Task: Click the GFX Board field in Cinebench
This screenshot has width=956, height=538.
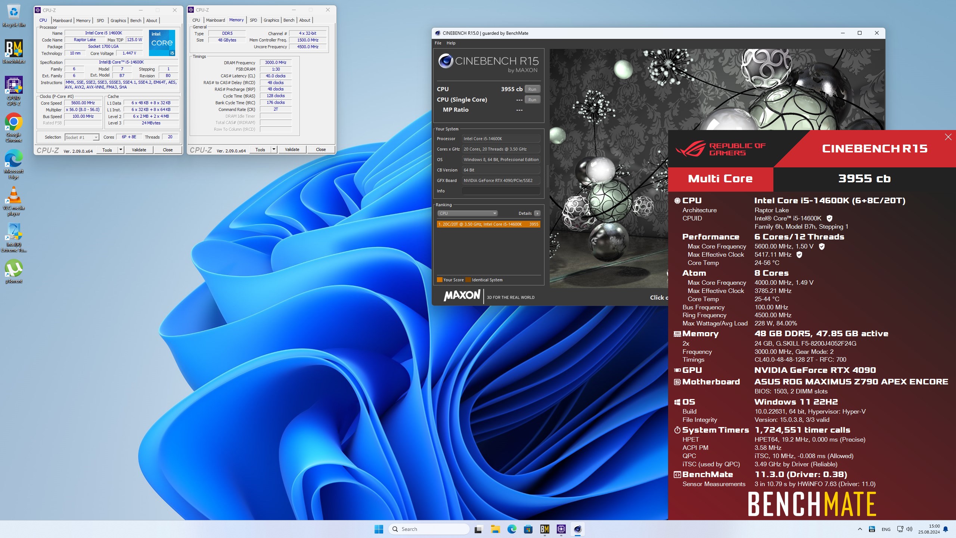Action: [501, 180]
